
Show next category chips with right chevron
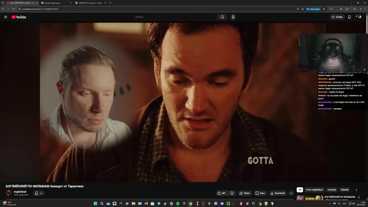(x=356, y=190)
